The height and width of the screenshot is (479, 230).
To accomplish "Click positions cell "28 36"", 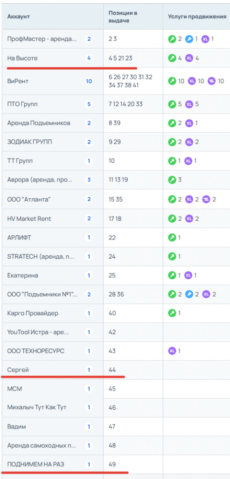I will (116, 294).
